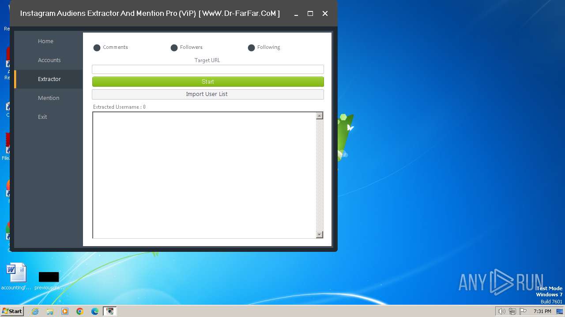Viewport: 565px width, 317px height.
Task: Open Windows Explorer folder taskbar icon
Action: point(50,311)
